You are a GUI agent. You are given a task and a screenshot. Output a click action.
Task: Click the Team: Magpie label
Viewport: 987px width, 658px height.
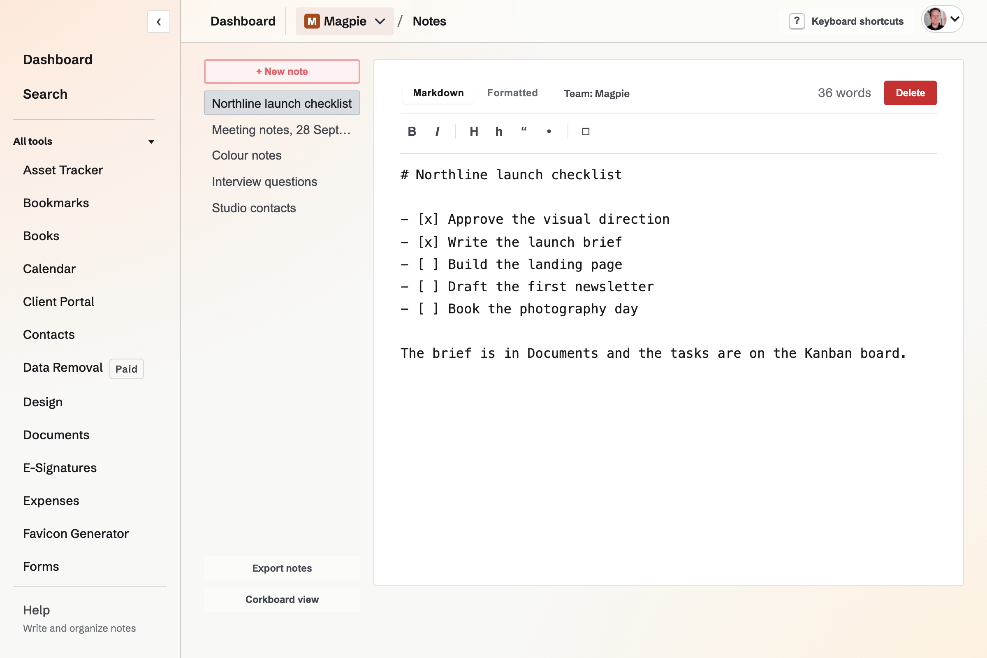596,93
